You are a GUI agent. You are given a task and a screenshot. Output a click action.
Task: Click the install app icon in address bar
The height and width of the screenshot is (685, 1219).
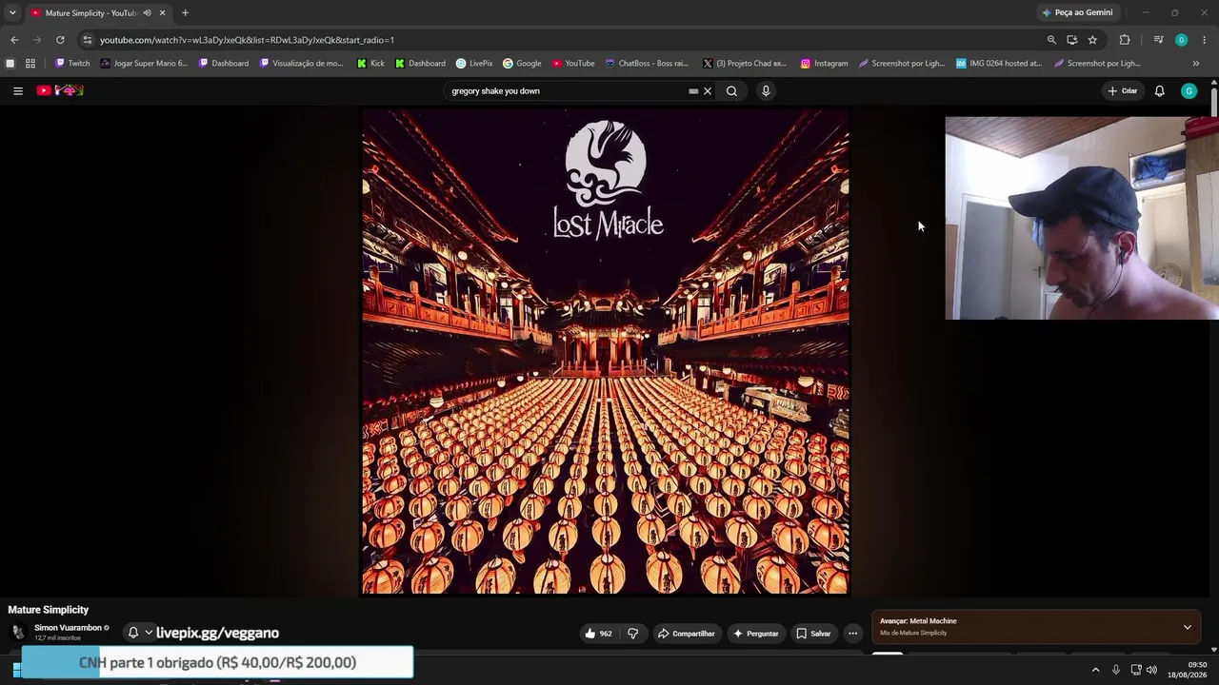click(1071, 40)
